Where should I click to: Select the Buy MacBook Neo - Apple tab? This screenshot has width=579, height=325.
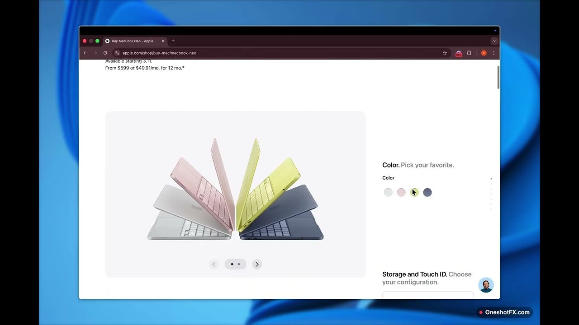click(x=135, y=41)
